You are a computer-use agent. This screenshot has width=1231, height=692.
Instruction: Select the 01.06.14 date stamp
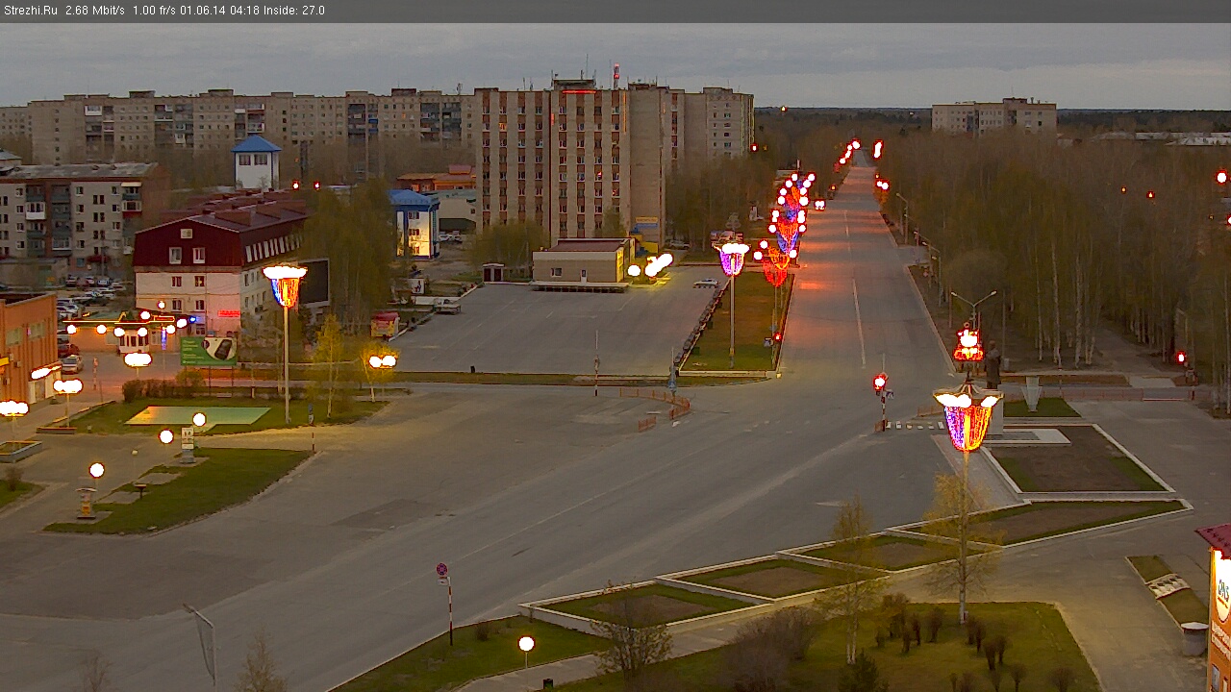[x=201, y=11]
